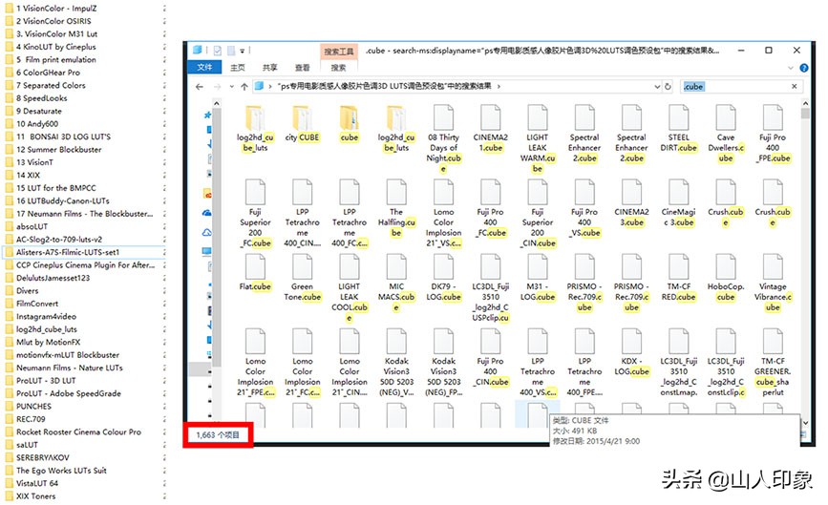The width and height of the screenshot is (828, 505).
Task: Select the Rocket Rooster Cinema Colour Pro folder
Action: [74, 431]
